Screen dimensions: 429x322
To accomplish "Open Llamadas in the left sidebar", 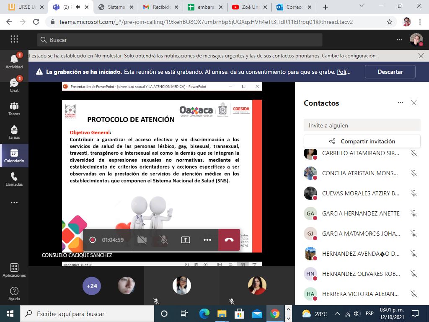I will 14,179.
